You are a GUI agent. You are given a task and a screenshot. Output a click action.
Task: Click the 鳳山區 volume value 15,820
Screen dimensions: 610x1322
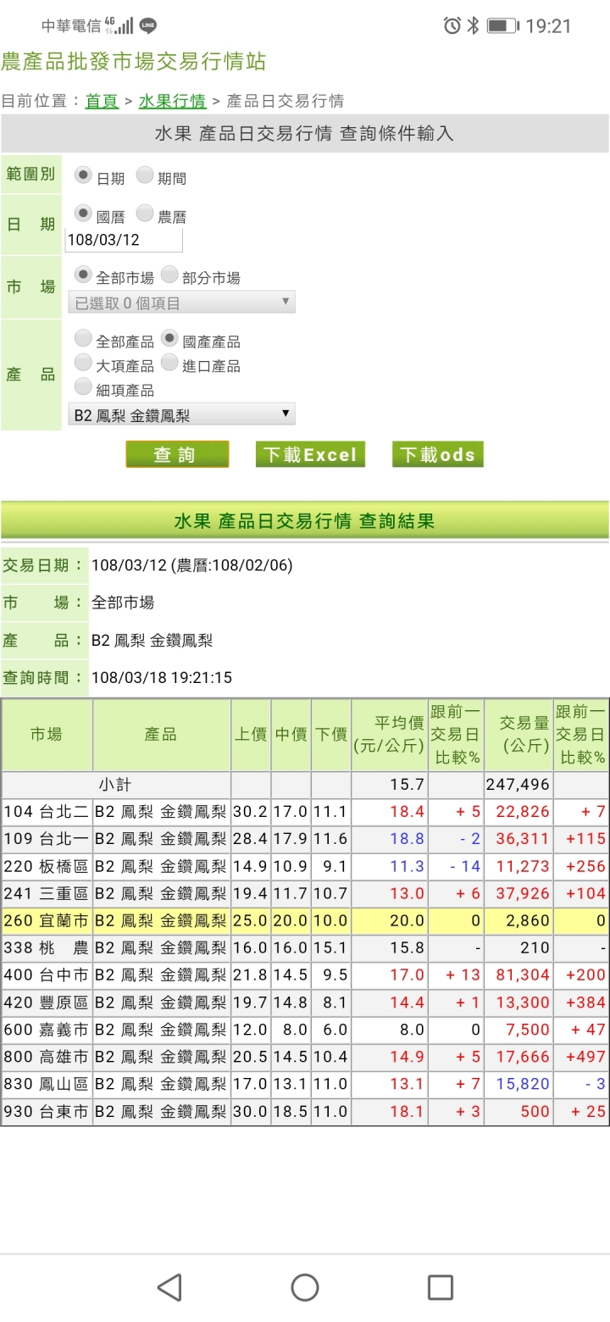[x=523, y=1084]
